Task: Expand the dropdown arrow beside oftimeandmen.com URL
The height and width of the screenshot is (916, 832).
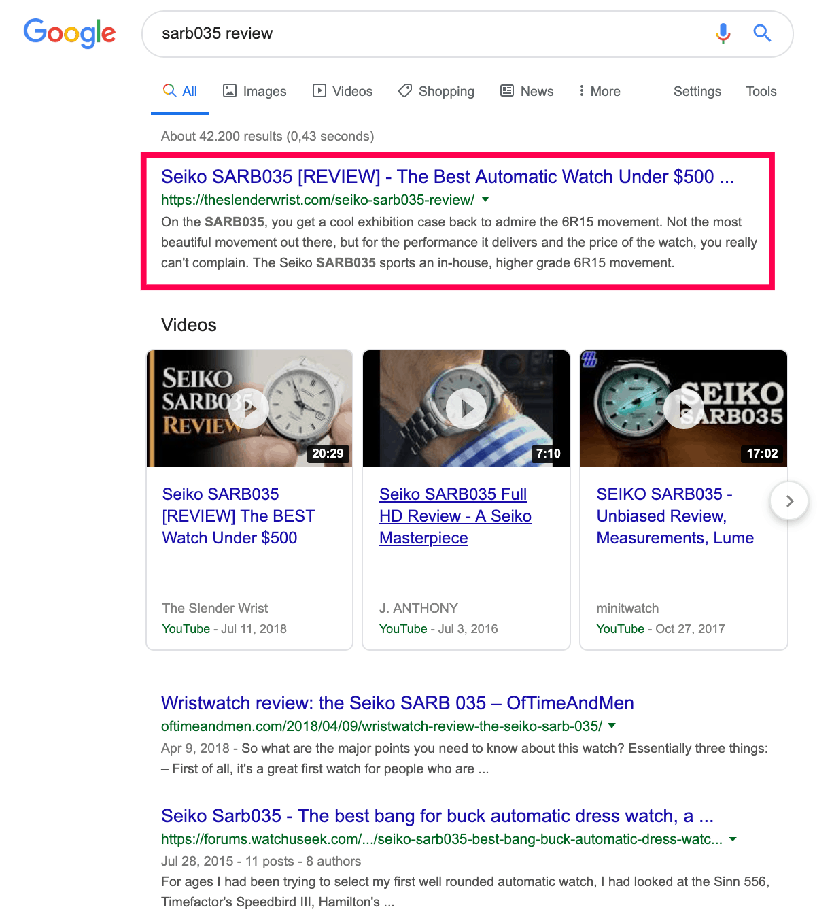Action: (612, 726)
